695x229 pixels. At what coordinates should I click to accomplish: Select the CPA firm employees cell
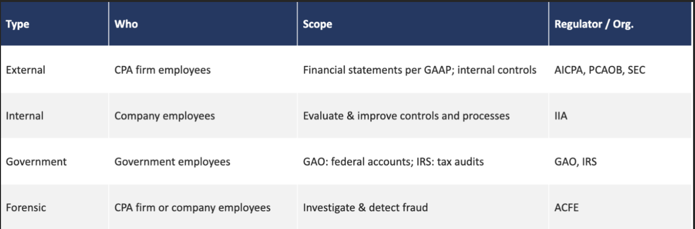tap(162, 70)
